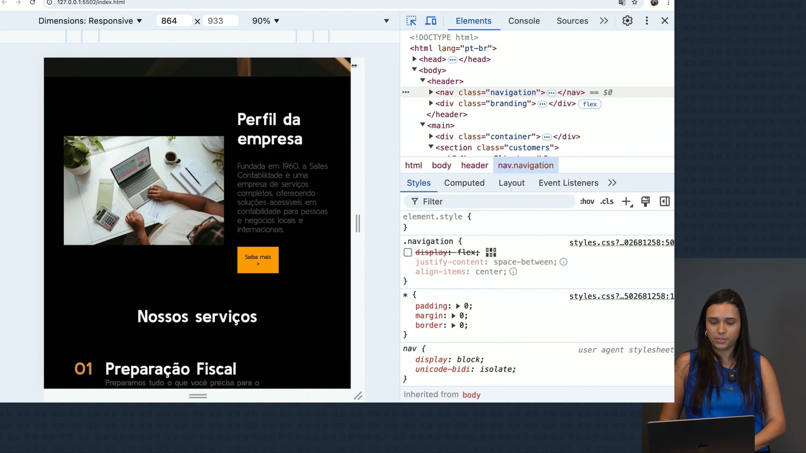Activate the inspect element picker icon
This screenshot has width=806, height=453.
coord(411,21)
